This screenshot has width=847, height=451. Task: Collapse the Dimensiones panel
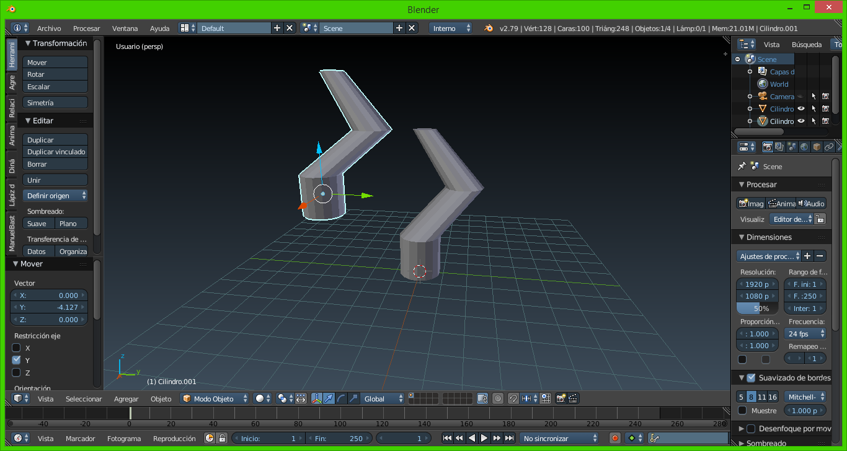pyautogui.click(x=742, y=237)
